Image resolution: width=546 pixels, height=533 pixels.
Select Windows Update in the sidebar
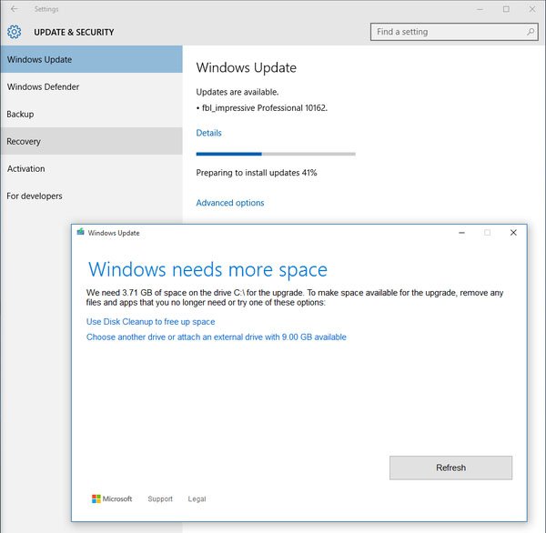pos(91,59)
